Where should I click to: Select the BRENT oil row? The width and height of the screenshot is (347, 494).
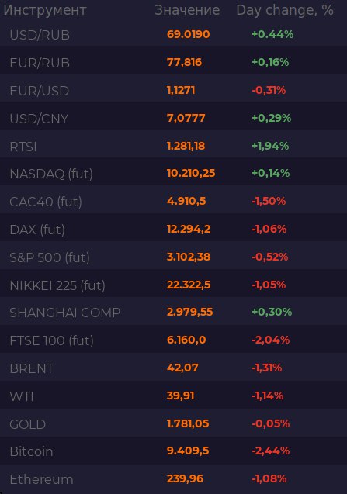tap(174, 368)
